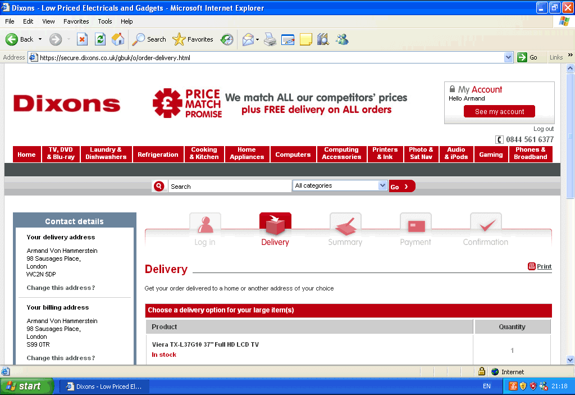Stop page loading with the Stop icon
575x395 pixels.
coord(82,39)
